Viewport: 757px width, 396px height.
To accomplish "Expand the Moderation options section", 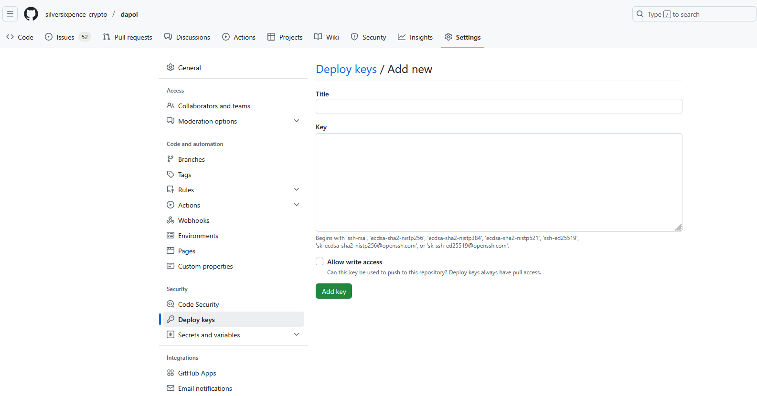I will [x=297, y=121].
